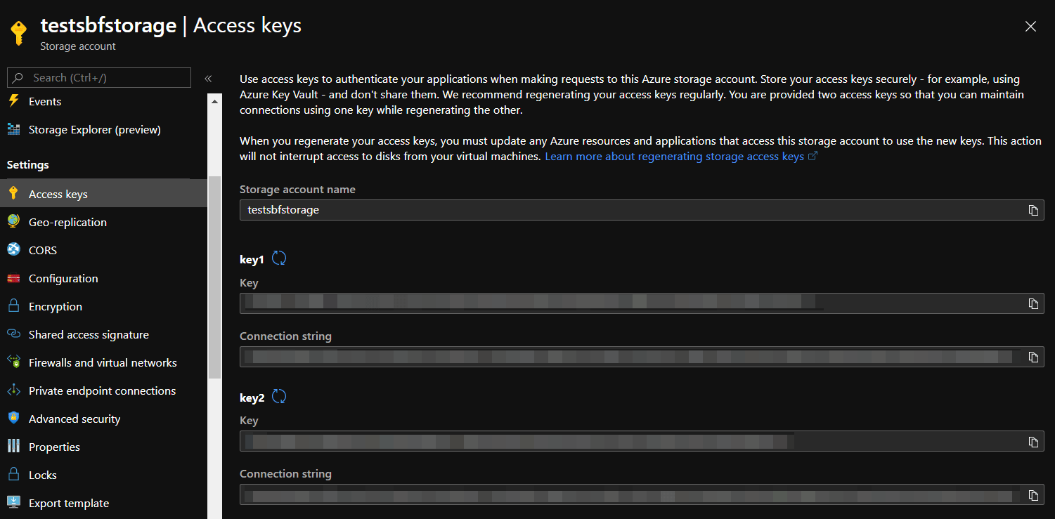The height and width of the screenshot is (519, 1055).
Task: Click the key2 heading label
Action: 252,397
